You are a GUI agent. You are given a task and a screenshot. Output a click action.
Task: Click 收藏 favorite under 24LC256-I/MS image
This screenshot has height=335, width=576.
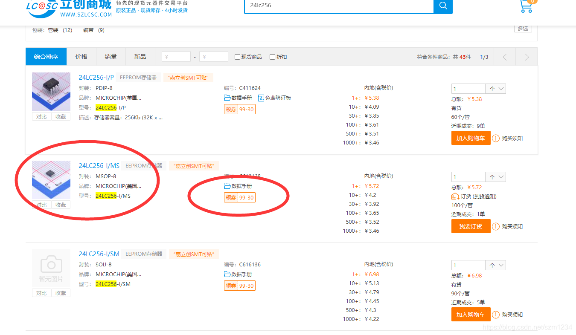61,205
